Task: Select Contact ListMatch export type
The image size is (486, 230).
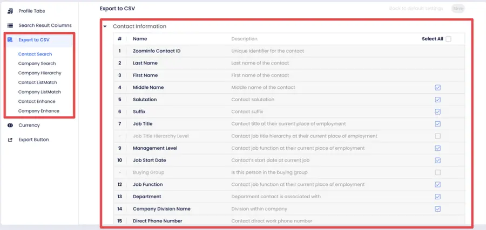Action: [x=37, y=82]
